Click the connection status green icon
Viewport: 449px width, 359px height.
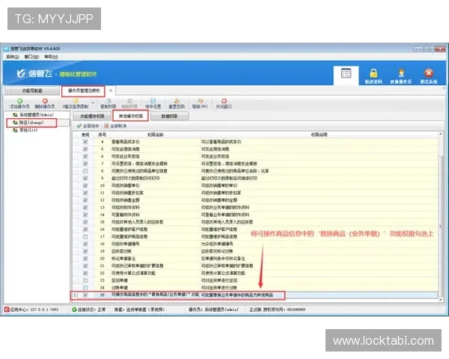point(74,310)
